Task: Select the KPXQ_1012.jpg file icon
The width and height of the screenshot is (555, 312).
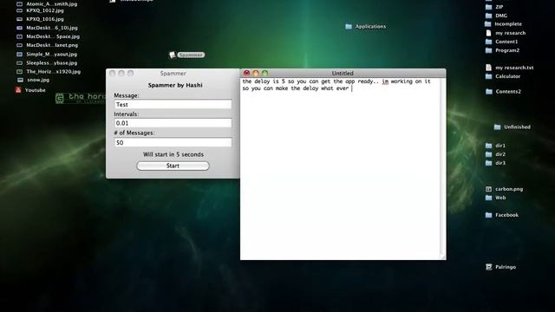Action: [19, 10]
